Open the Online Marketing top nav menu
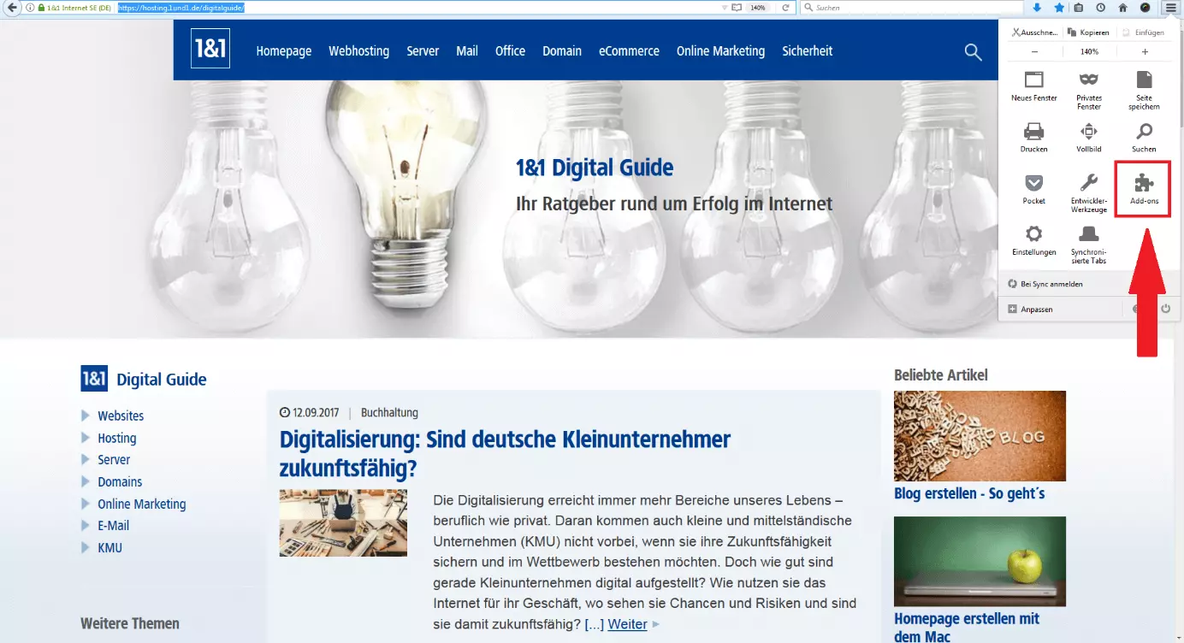The image size is (1184, 643). pos(720,51)
